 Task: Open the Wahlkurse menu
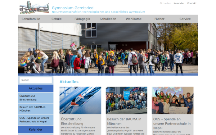(x=134, y=19)
